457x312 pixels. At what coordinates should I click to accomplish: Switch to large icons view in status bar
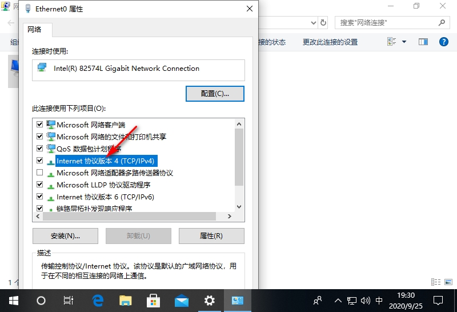point(448,282)
